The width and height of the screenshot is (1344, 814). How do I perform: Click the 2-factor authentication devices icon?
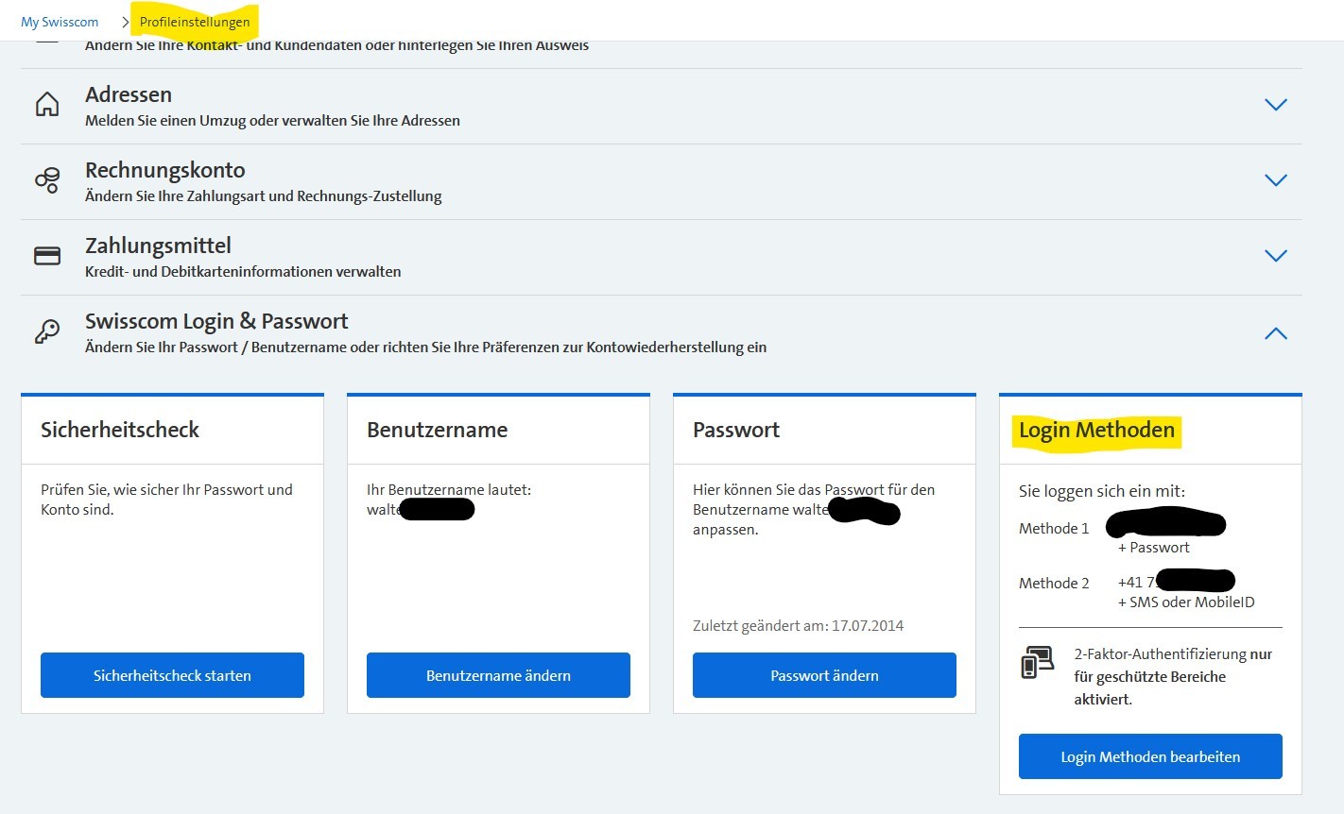click(x=1038, y=663)
